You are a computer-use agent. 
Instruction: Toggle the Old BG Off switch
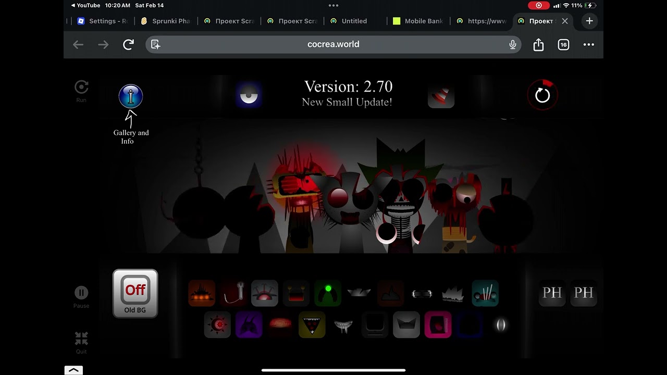pyautogui.click(x=135, y=293)
